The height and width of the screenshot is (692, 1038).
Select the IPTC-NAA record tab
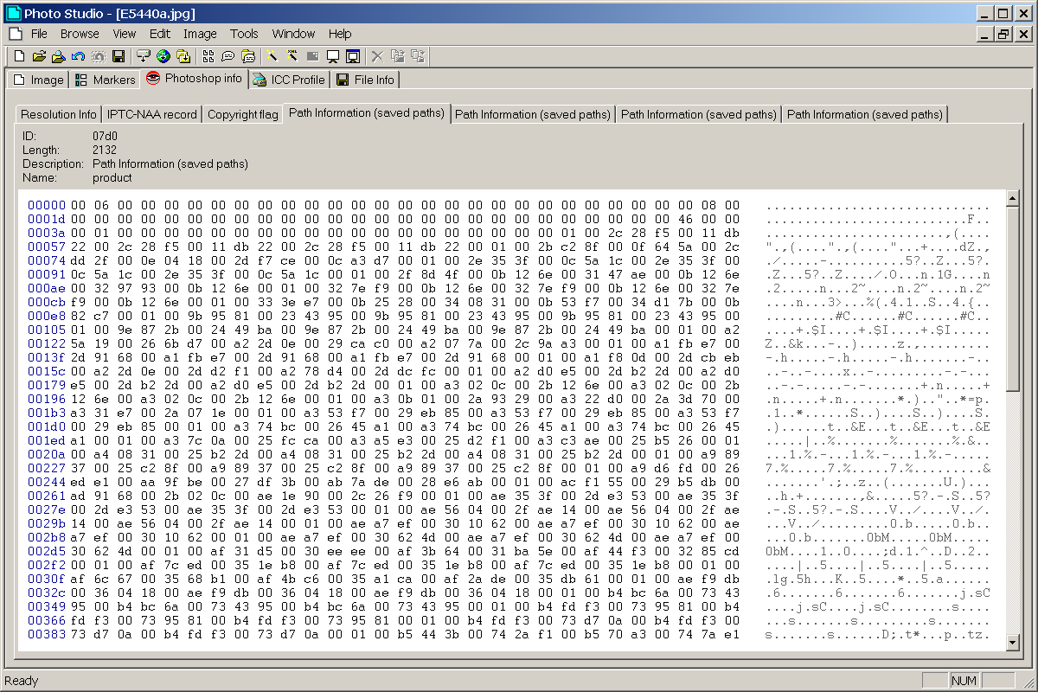151,114
